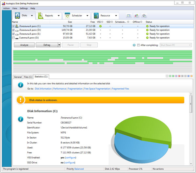The width and height of the screenshot is (196, 173).
Task: Open the Shut Down PC combo box
Action: (x=175, y=45)
